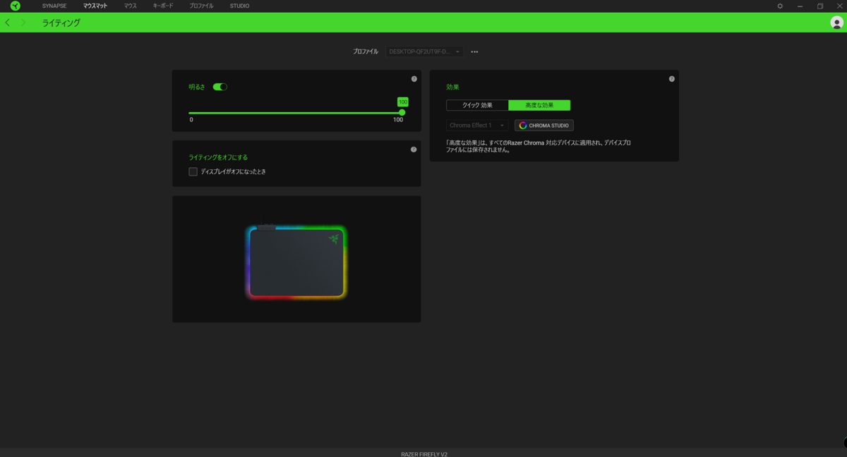Switch to the マウスマット tab
The width and height of the screenshot is (847, 457).
point(95,6)
